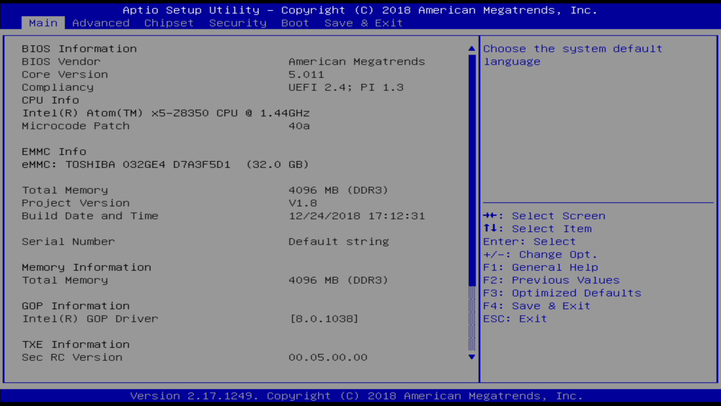Click the Memory Information heading
Viewport: 721px width, 406px height.
(x=87, y=267)
